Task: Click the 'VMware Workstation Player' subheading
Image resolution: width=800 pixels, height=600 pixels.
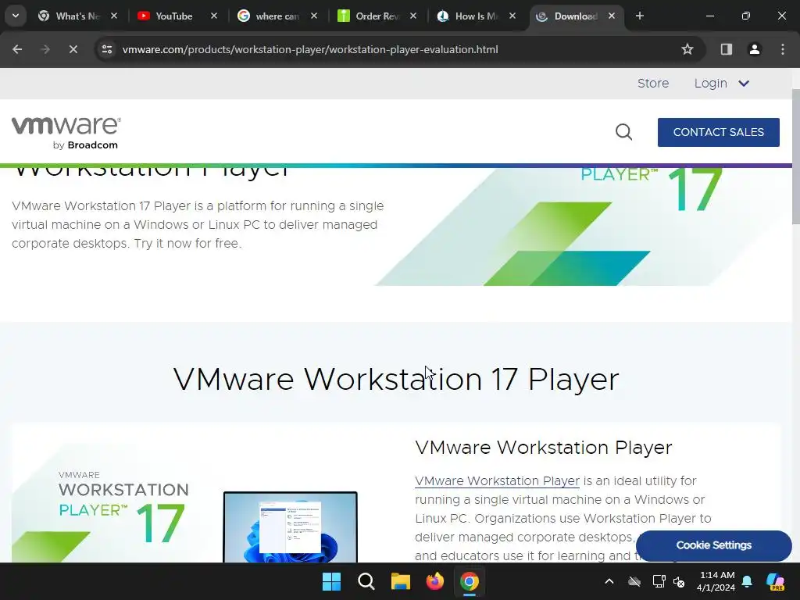Action: pyautogui.click(x=544, y=448)
